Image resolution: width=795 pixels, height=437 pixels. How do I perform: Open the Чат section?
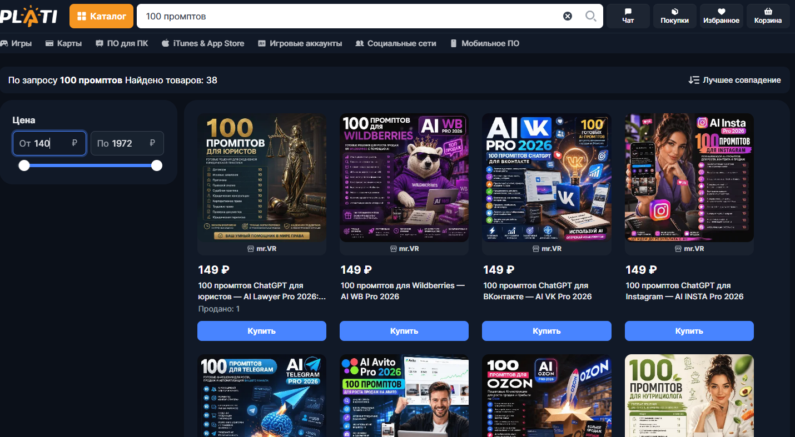[x=628, y=16]
